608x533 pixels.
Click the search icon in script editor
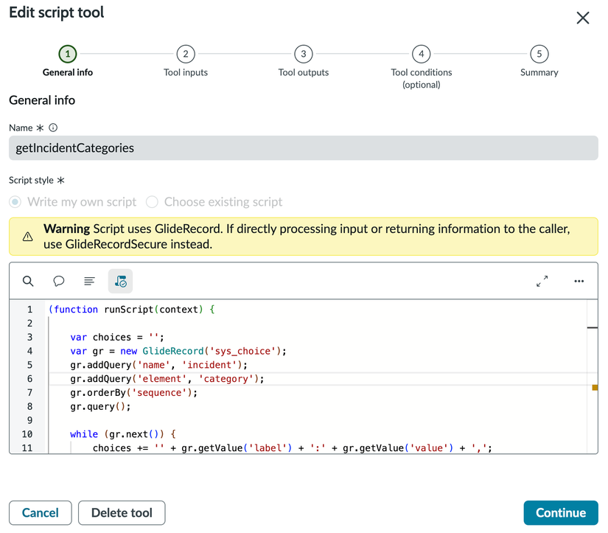(28, 281)
